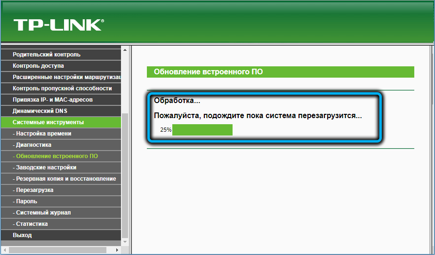Open Пароль settings
Screen dimensions: 435x255
click(61, 201)
